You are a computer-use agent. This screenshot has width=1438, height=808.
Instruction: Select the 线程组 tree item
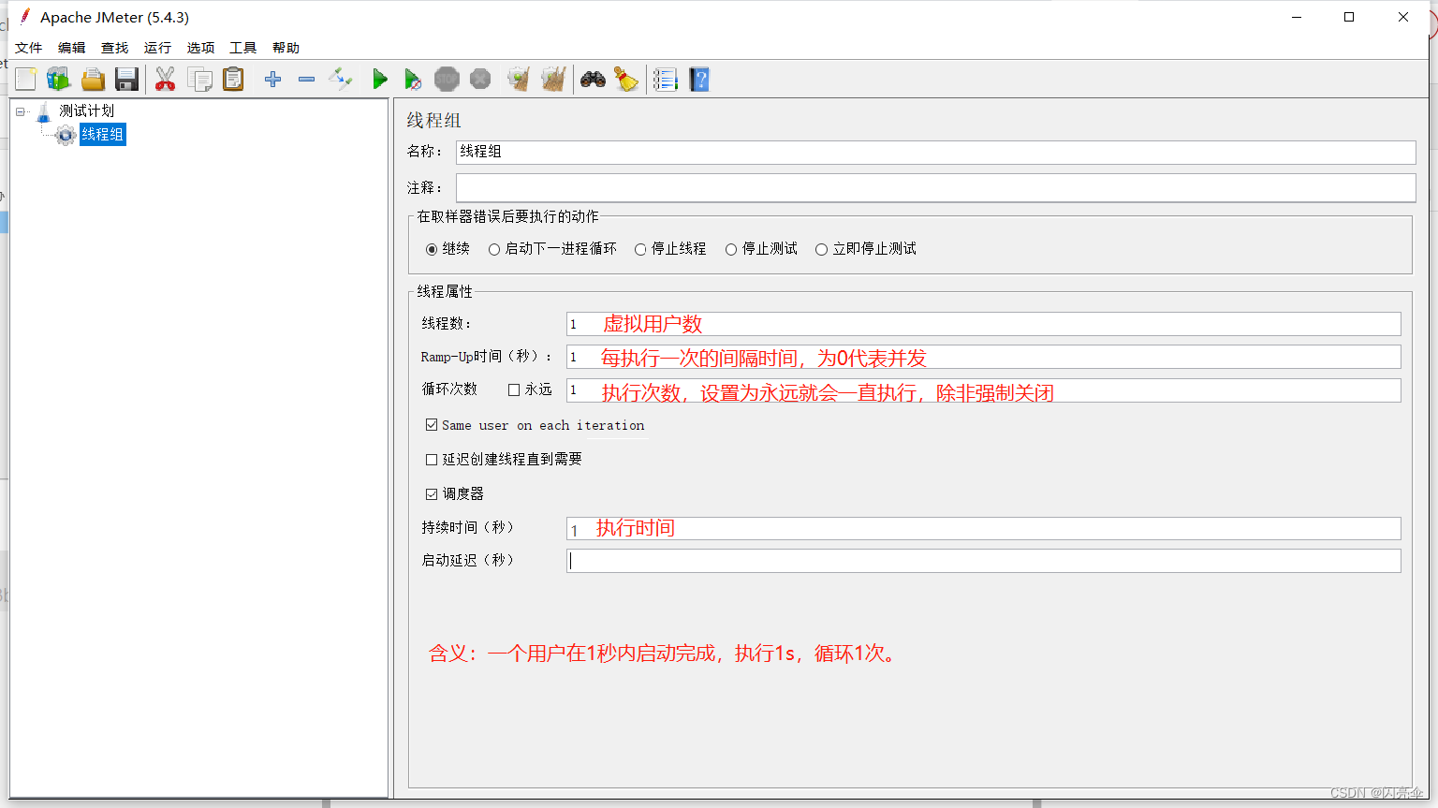[x=102, y=135]
